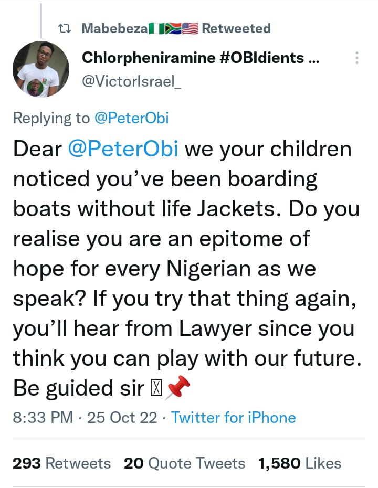Show the 1,580 Likes list
The width and height of the screenshot is (378, 488).
300,463
